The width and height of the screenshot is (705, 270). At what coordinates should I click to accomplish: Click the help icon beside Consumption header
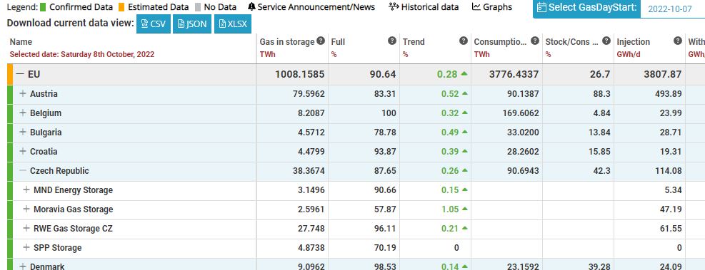pyautogui.click(x=535, y=41)
